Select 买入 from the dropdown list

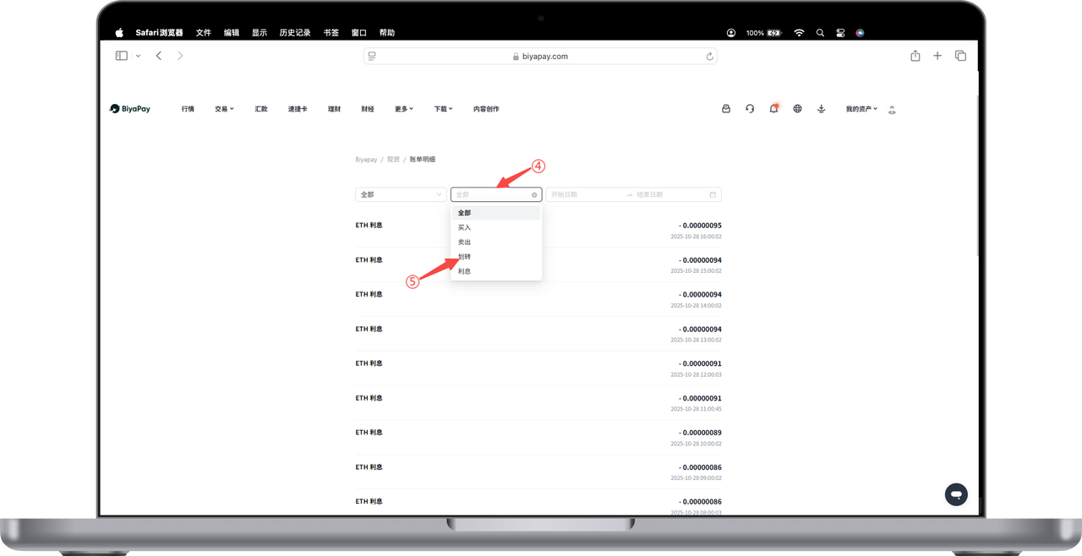pos(465,227)
